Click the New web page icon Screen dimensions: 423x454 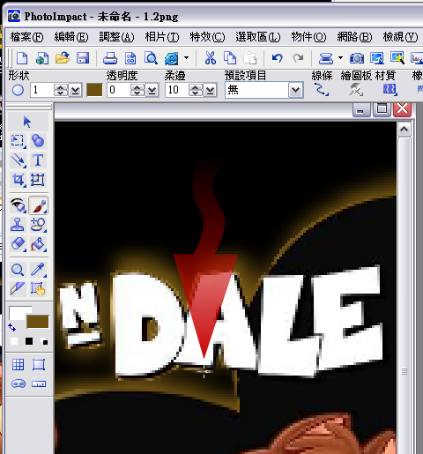point(42,58)
